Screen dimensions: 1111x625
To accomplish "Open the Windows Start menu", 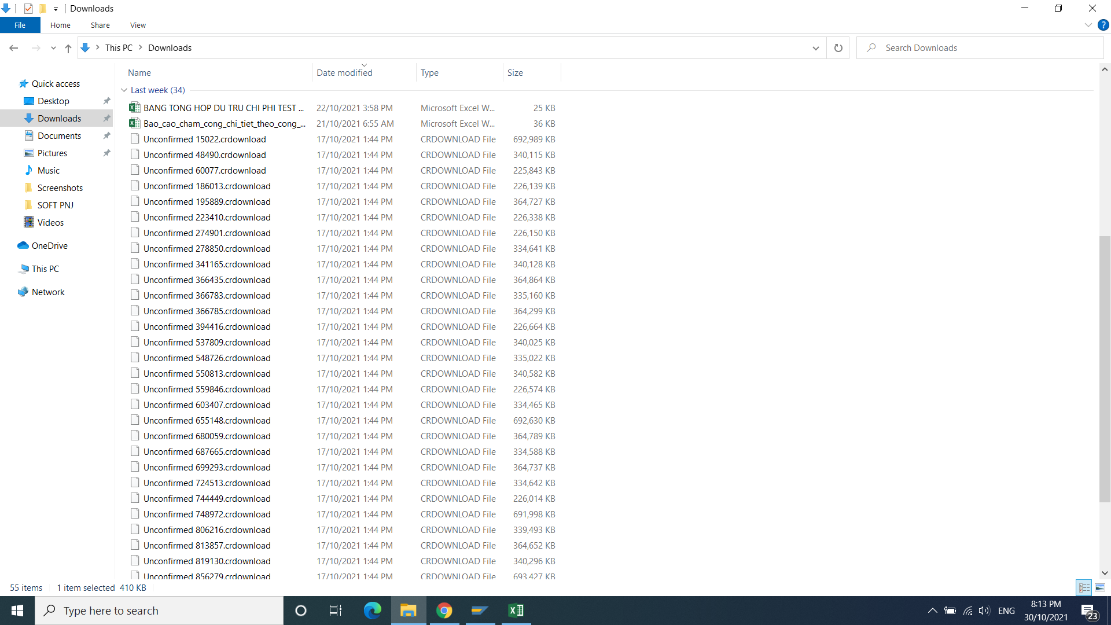I will click(17, 611).
